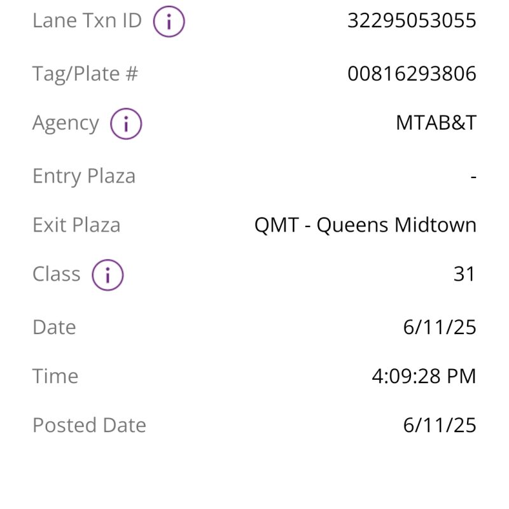Click the Time value 4:09:28 PM
509x509 pixels.
[424, 376]
